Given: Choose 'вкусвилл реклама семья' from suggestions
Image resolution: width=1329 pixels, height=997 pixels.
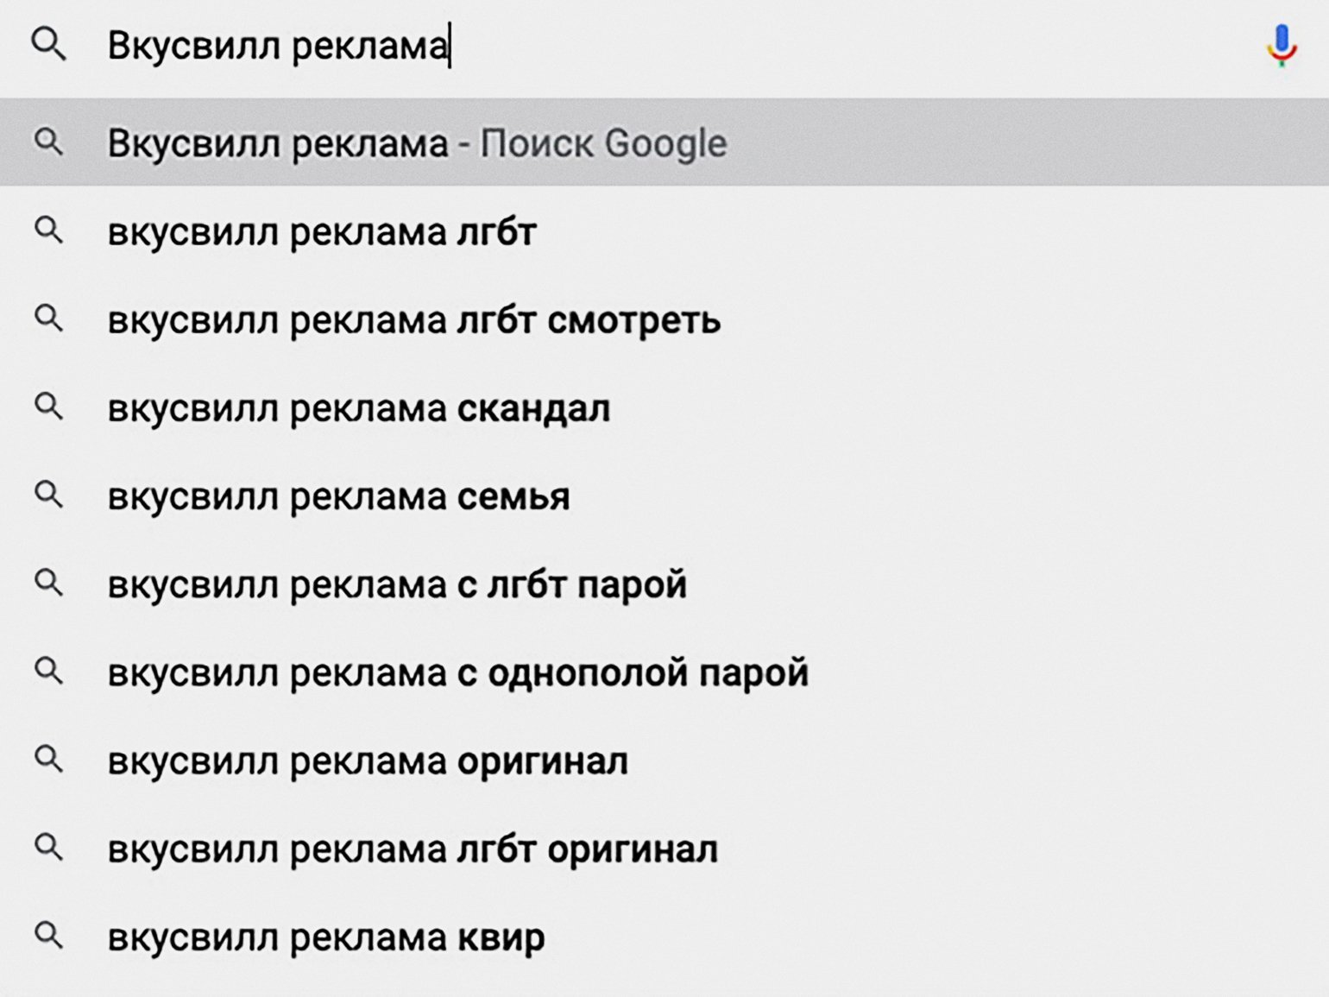Looking at the screenshot, I should pos(664,495).
